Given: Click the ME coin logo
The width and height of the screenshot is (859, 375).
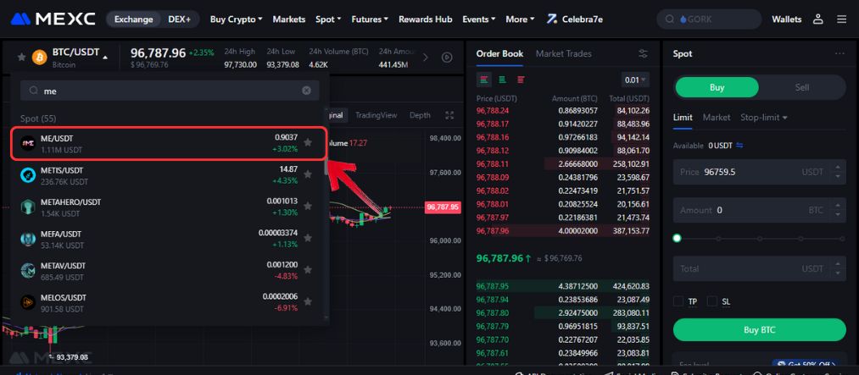Looking at the screenshot, I should click(28, 143).
